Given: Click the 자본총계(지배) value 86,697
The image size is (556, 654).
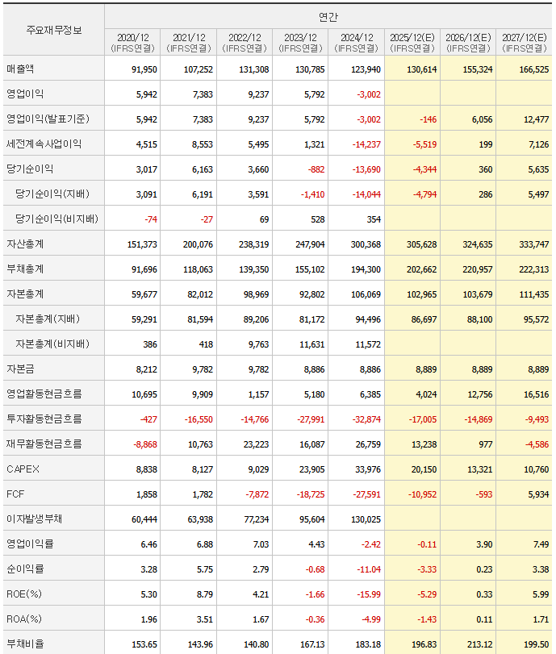Looking at the screenshot, I should coord(424,320).
